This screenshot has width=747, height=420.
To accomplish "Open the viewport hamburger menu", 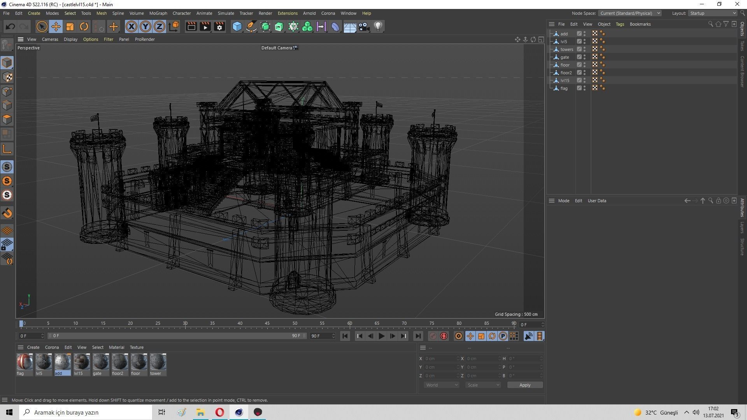I will point(21,39).
